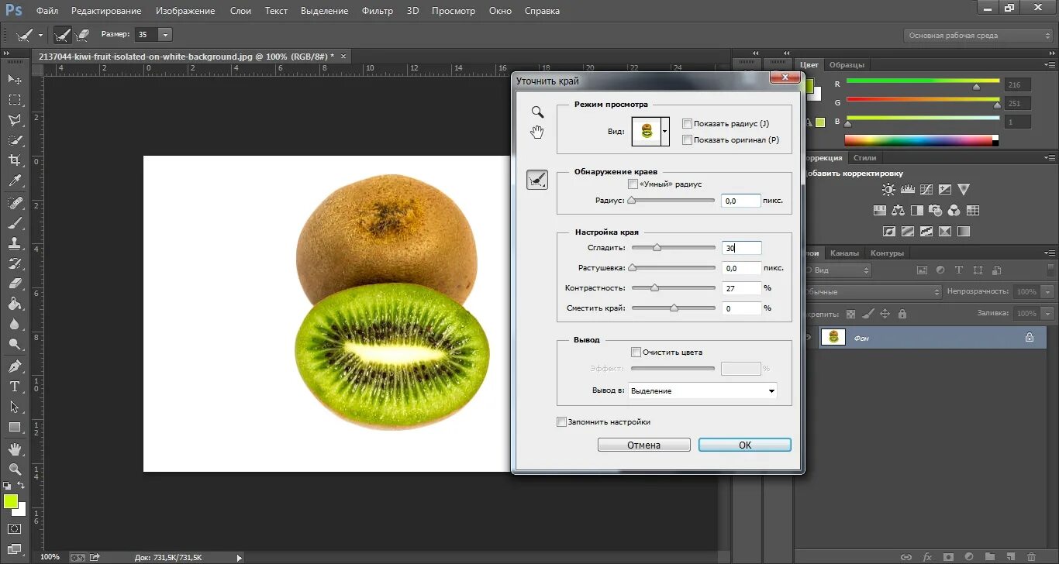Select the Clone Stamp tool
The width and height of the screenshot is (1059, 564).
[x=15, y=243]
